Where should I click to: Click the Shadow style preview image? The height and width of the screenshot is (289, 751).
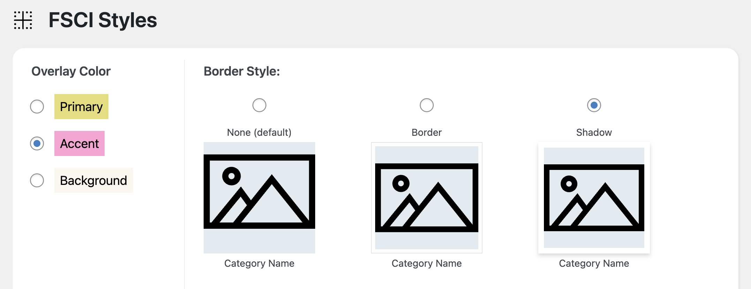594,197
